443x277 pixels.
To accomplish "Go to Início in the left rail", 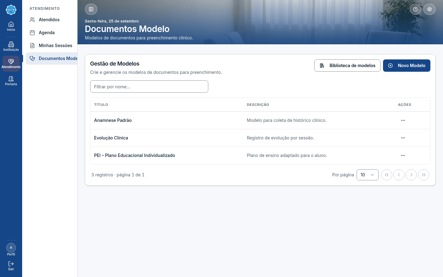I will 11,26.
